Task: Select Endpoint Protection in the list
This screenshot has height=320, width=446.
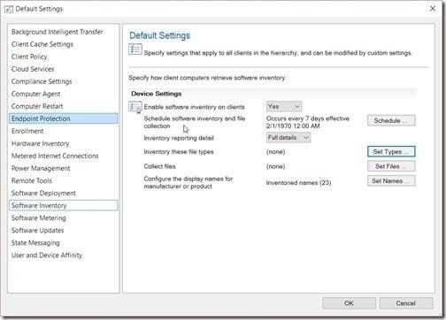Action: coord(64,118)
